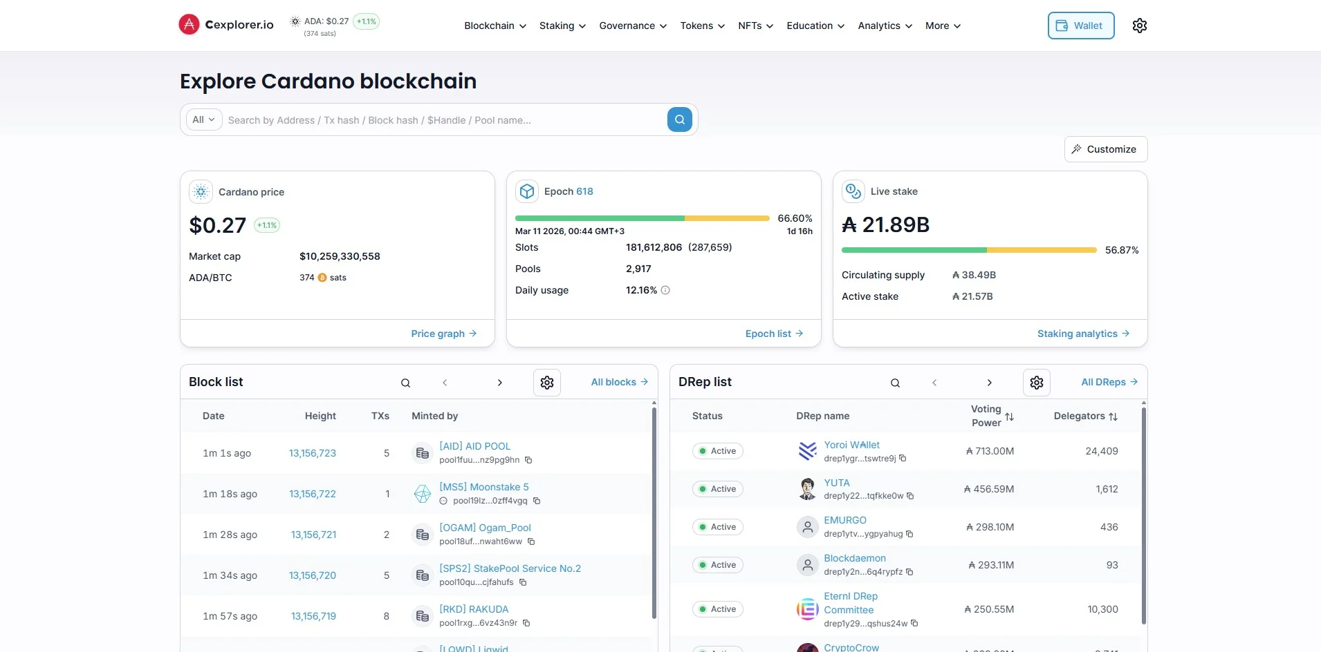Viewport: 1321px width, 652px height.
Task: Go to next page of DRep list
Action: click(x=990, y=383)
